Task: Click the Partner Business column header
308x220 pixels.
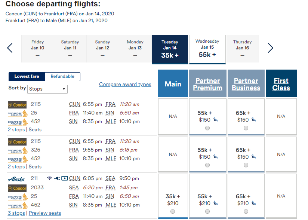Action: [246, 84]
